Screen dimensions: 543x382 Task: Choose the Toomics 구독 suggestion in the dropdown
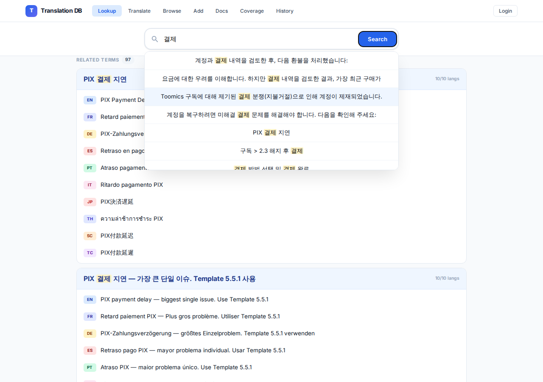271,96
